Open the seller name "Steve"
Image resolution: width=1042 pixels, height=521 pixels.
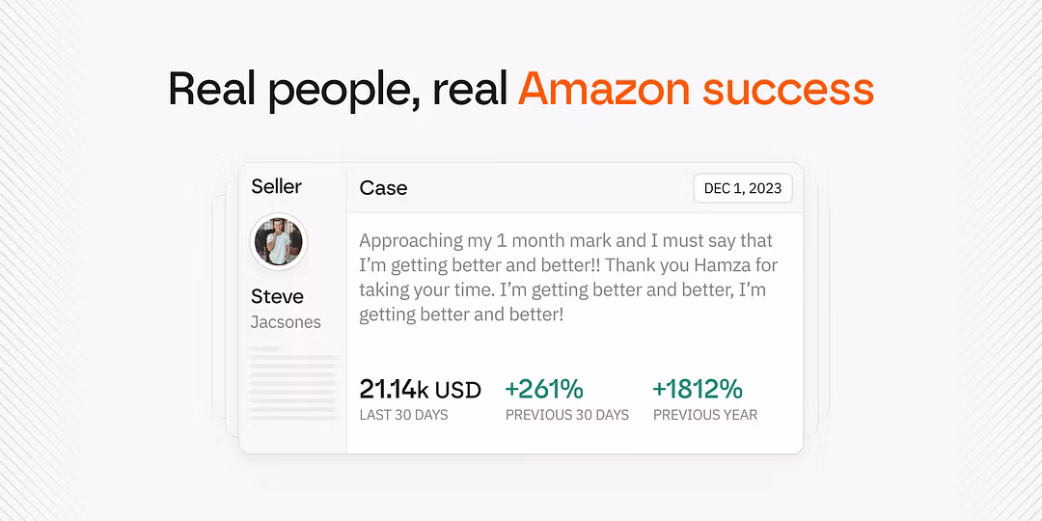pos(277,296)
